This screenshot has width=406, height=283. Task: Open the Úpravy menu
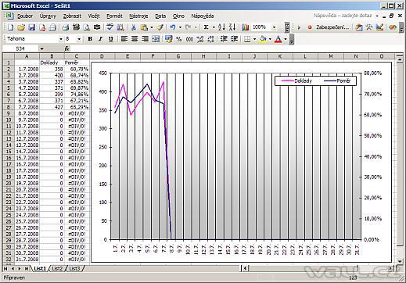[x=48, y=16]
